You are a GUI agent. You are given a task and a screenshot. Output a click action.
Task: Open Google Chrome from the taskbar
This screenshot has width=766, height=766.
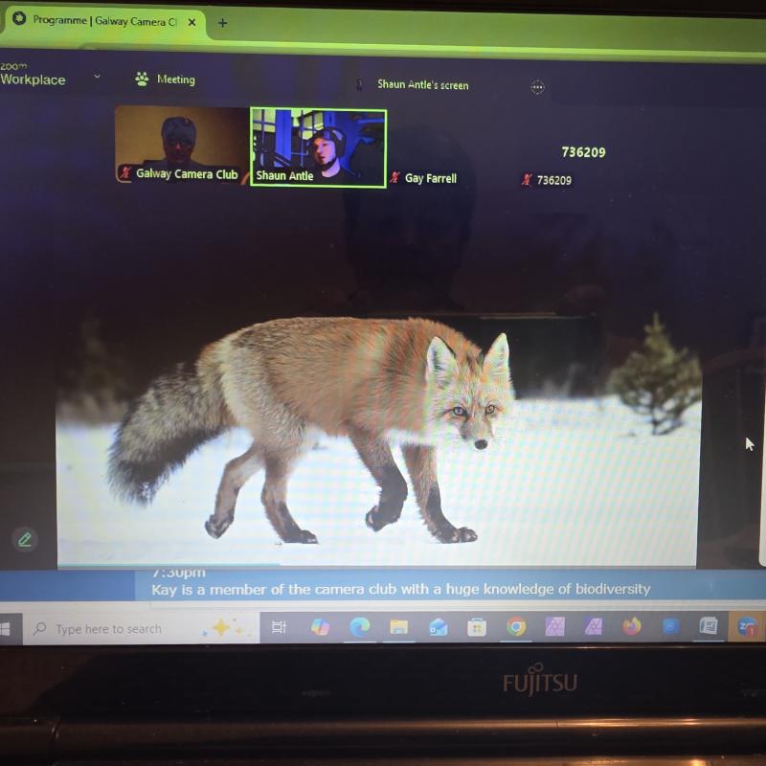pos(516,627)
